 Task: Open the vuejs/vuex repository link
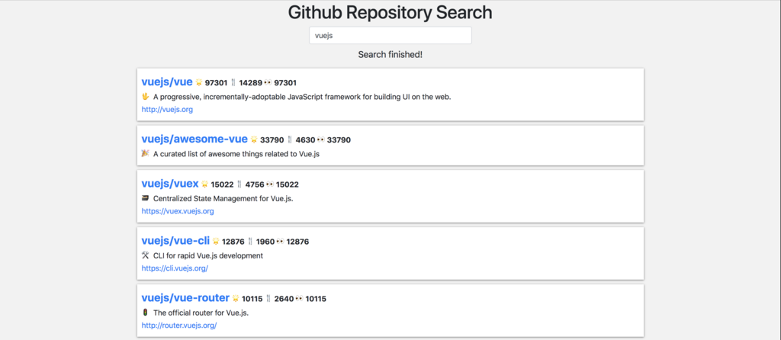pyautogui.click(x=170, y=184)
